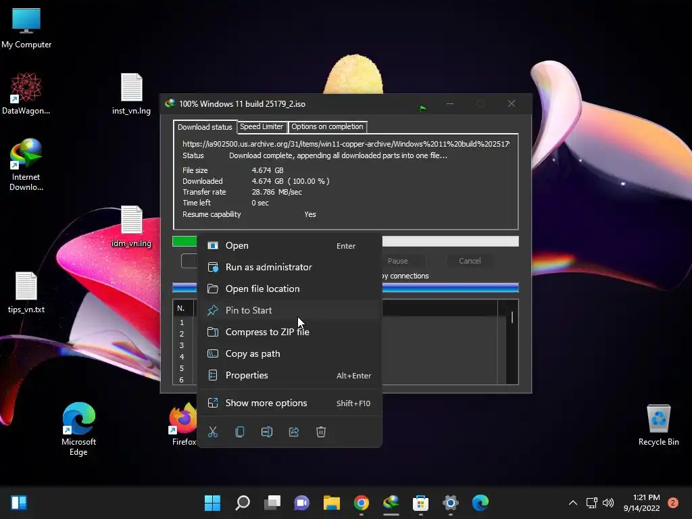Switch to Download status tab
692x519 pixels.
pyautogui.click(x=205, y=126)
